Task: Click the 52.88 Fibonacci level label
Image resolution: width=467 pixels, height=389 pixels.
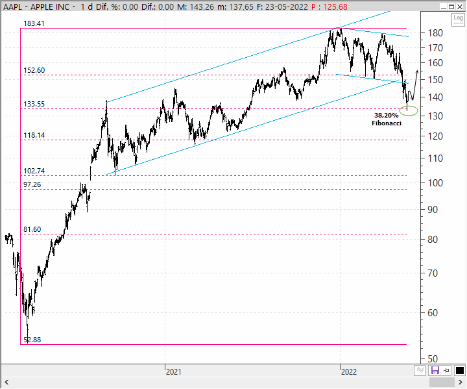Action: pos(32,340)
